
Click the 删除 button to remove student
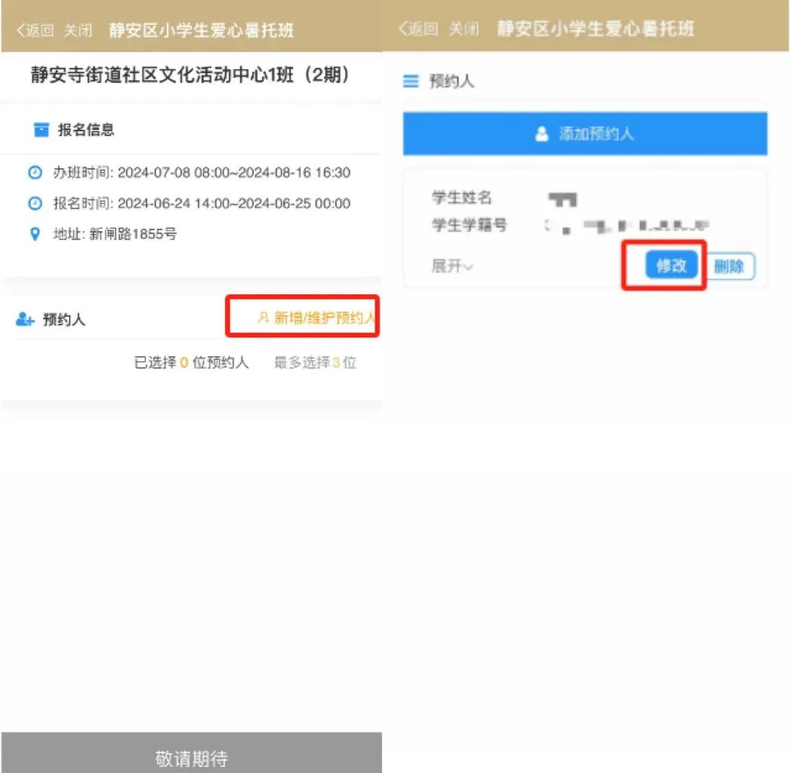click(729, 266)
